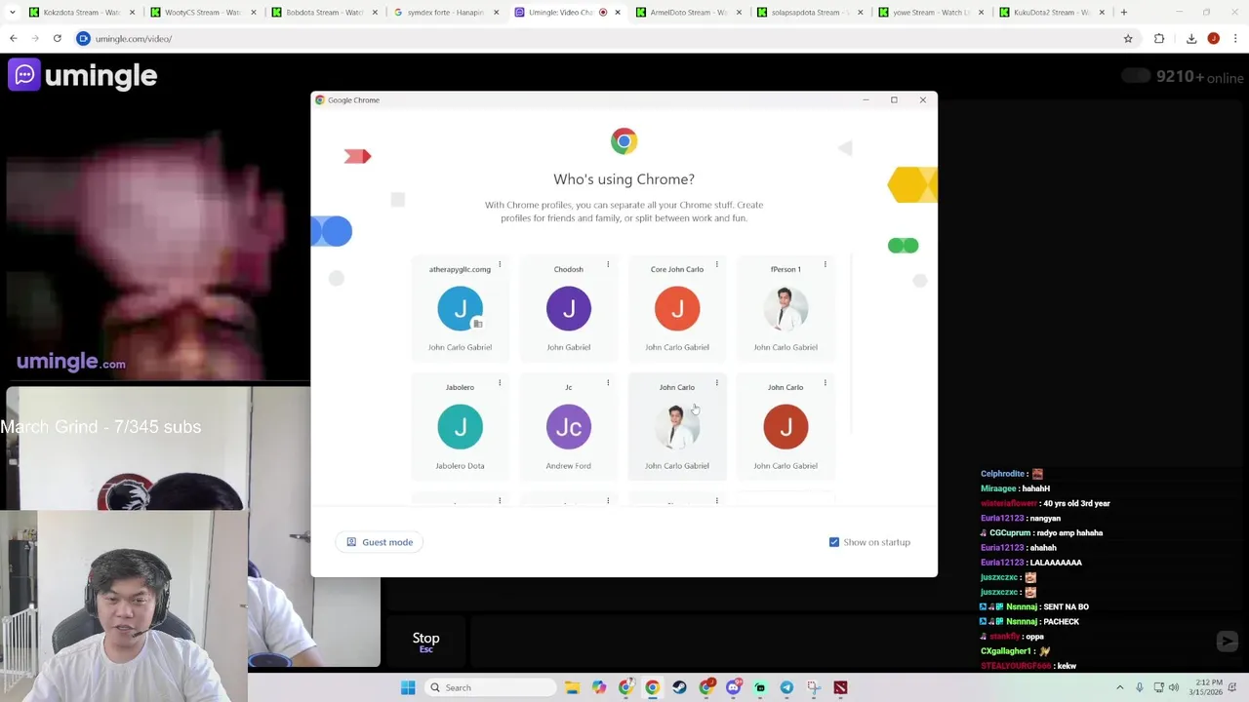Open the Chrome profile avatar in toolbar
The width and height of the screenshot is (1249, 702).
pyautogui.click(x=1214, y=39)
